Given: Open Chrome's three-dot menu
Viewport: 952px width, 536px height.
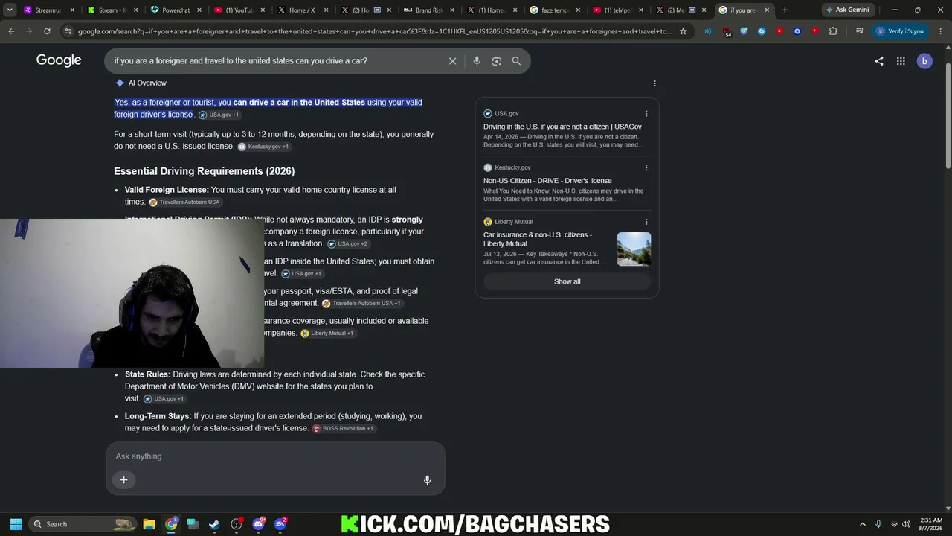Looking at the screenshot, I should (x=939, y=31).
